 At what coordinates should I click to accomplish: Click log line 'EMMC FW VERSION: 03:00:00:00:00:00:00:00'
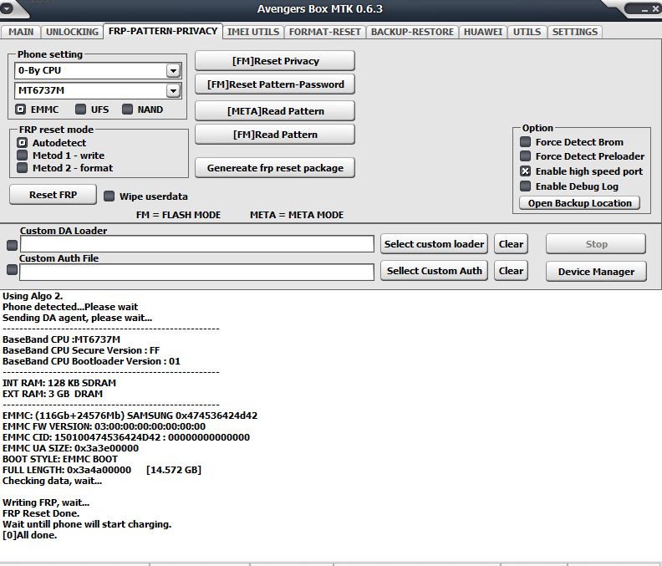pyautogui.click(x=104, y=426)
